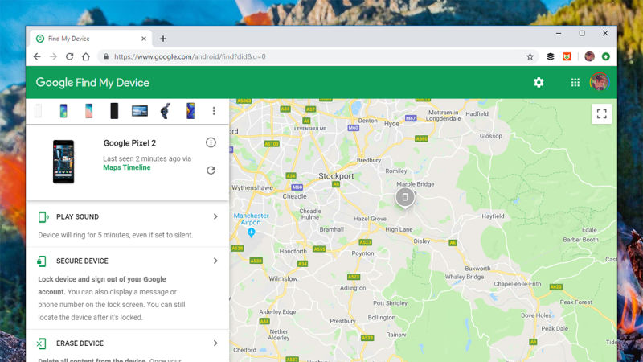Refresh the Google Pixel 2 location
The width and height of the screenshot is (643, 362).
click(211, 171)
